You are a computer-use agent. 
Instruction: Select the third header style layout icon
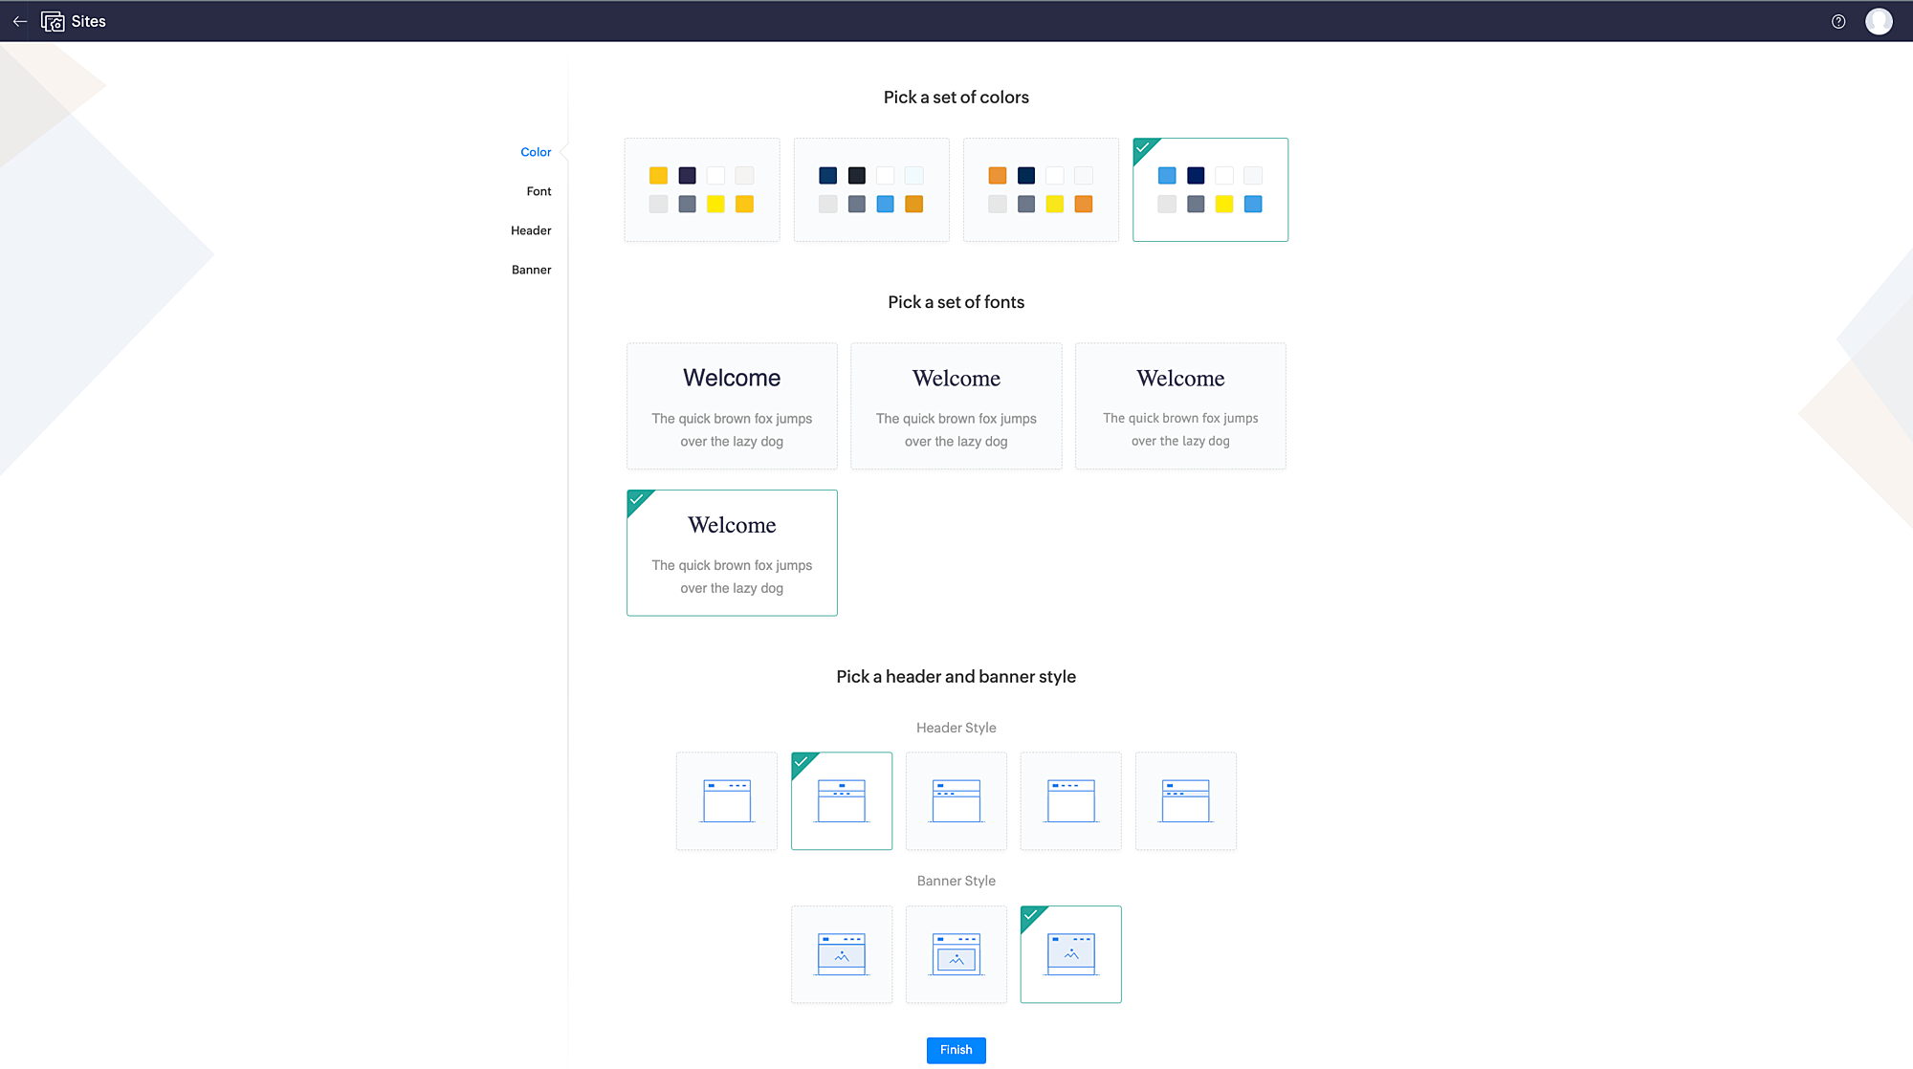click(x=956, y=801)
